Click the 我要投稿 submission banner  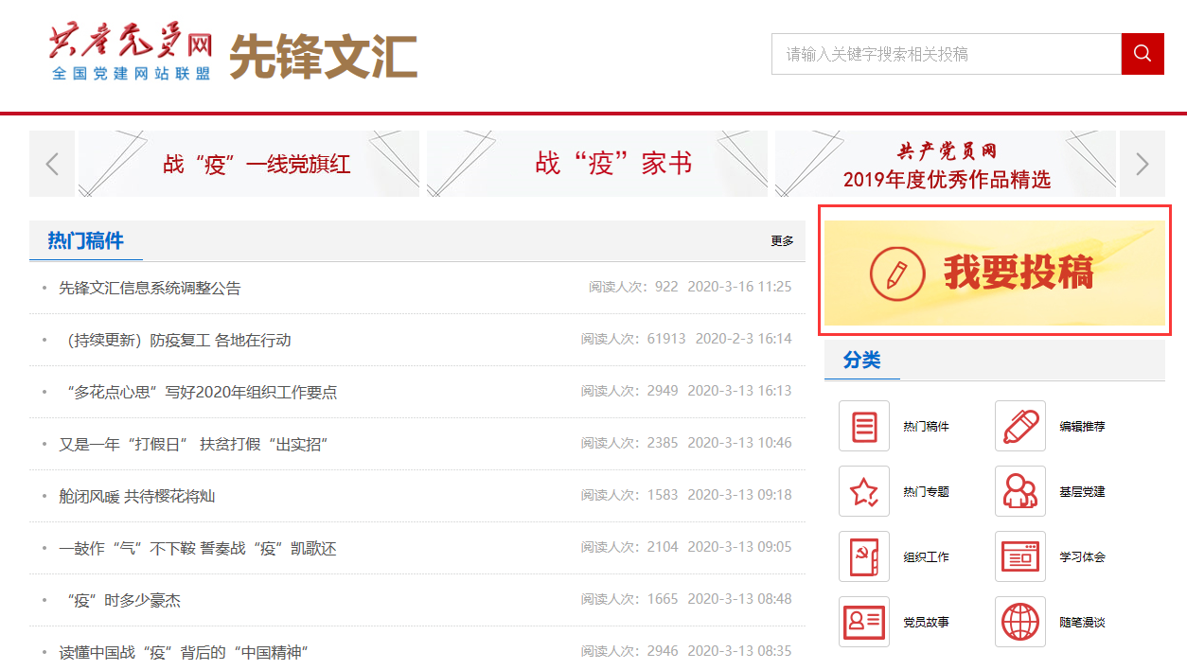(x=994, y=273)
